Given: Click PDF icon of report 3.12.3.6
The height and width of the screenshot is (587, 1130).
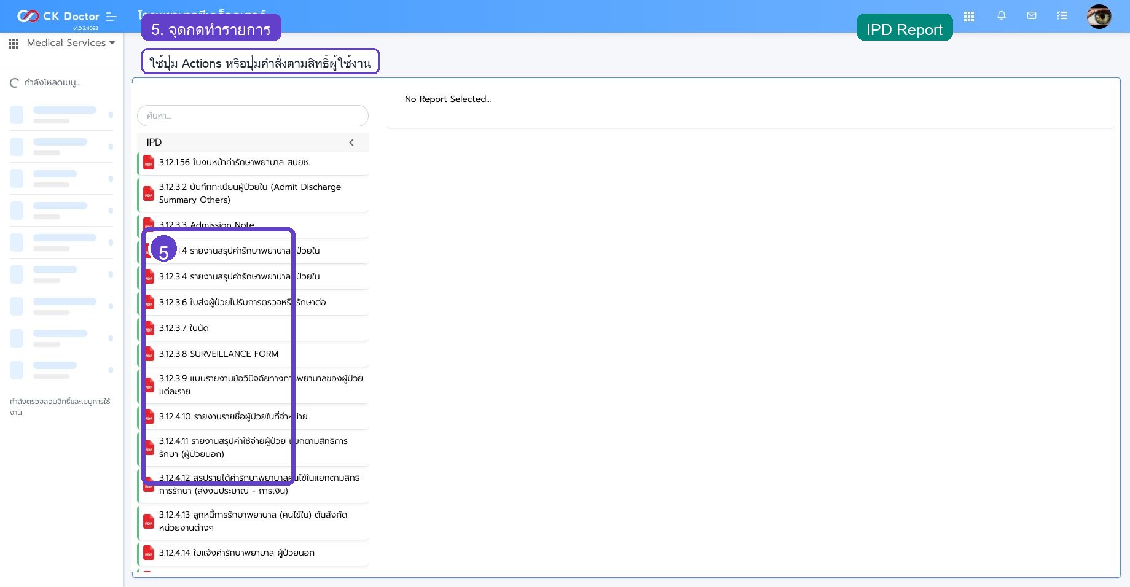Looking at the screenshot, I should click(x=149, y=303).
